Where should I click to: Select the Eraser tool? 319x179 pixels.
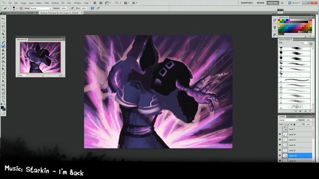click(3, 58)
